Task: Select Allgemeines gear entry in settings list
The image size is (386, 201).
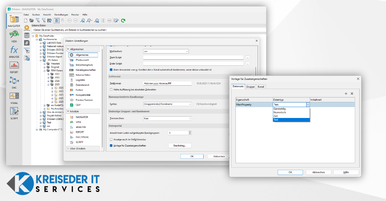Action: tap(83, 55)
